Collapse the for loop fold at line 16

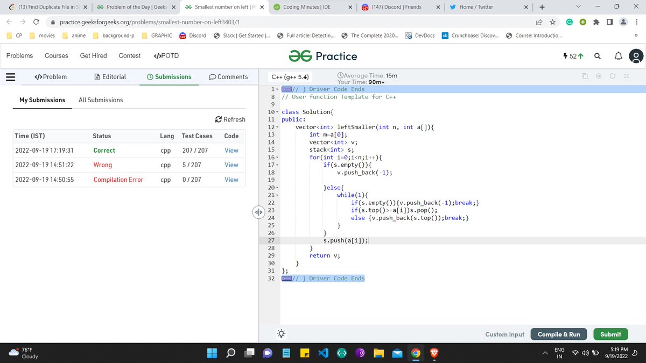pos(277,157)
